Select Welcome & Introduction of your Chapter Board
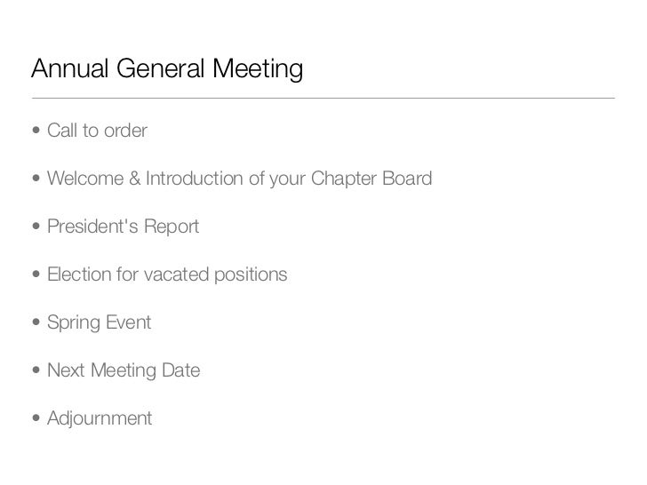This screenshot has width=647, height=485. tap(239, 179)
